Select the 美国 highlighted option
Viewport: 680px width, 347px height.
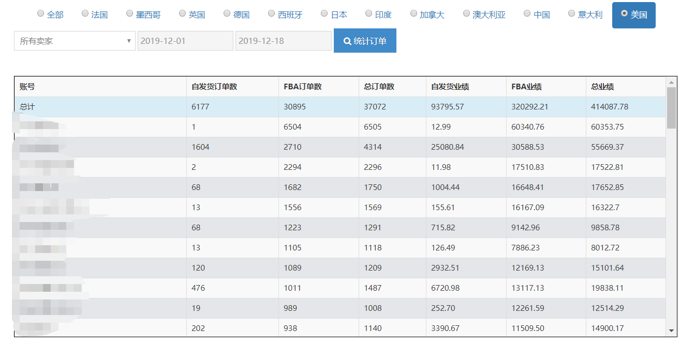pyautogui.click(x=633, y=15)
